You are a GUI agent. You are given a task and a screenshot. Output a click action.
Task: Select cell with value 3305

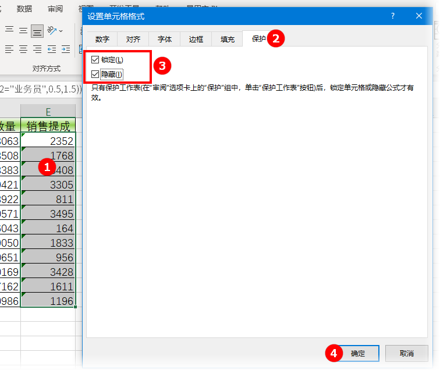coord(48,184)
